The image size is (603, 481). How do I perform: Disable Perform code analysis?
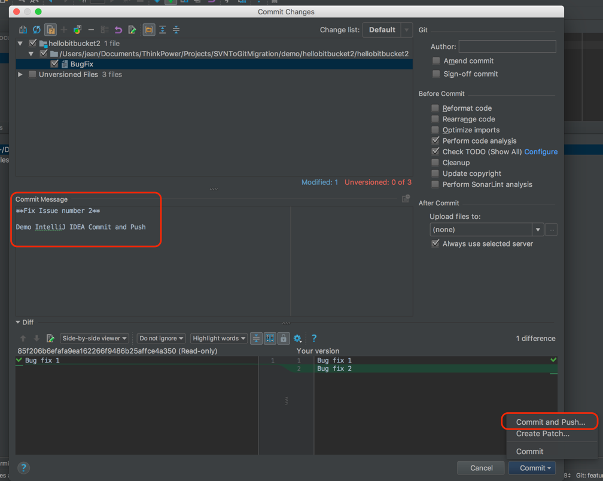[x=435, y=141]
